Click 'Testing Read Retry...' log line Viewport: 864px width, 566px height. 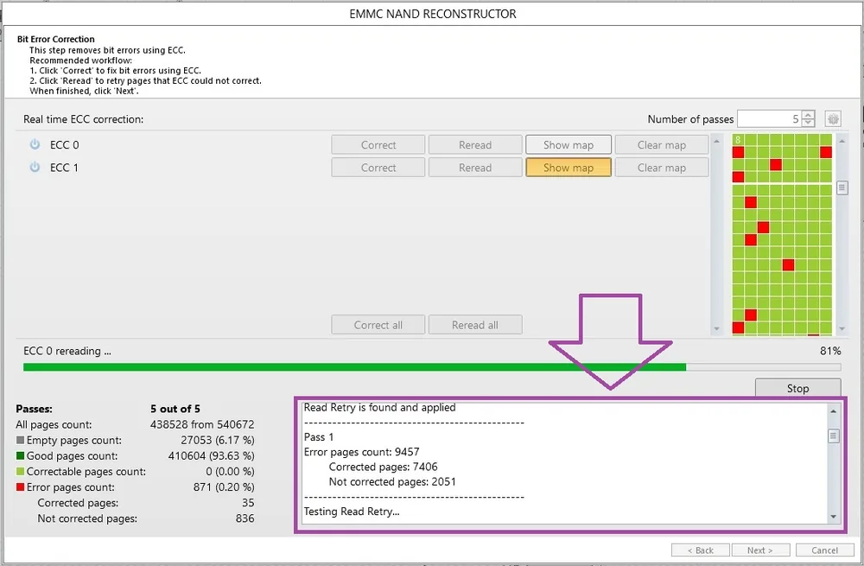click(352, 512)
